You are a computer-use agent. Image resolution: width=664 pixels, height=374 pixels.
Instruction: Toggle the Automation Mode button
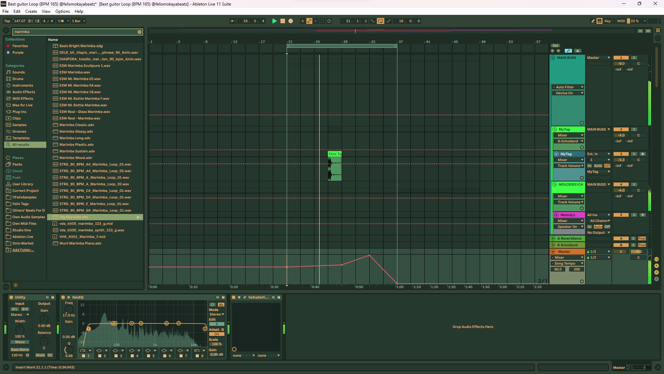(x=568, y=51)
